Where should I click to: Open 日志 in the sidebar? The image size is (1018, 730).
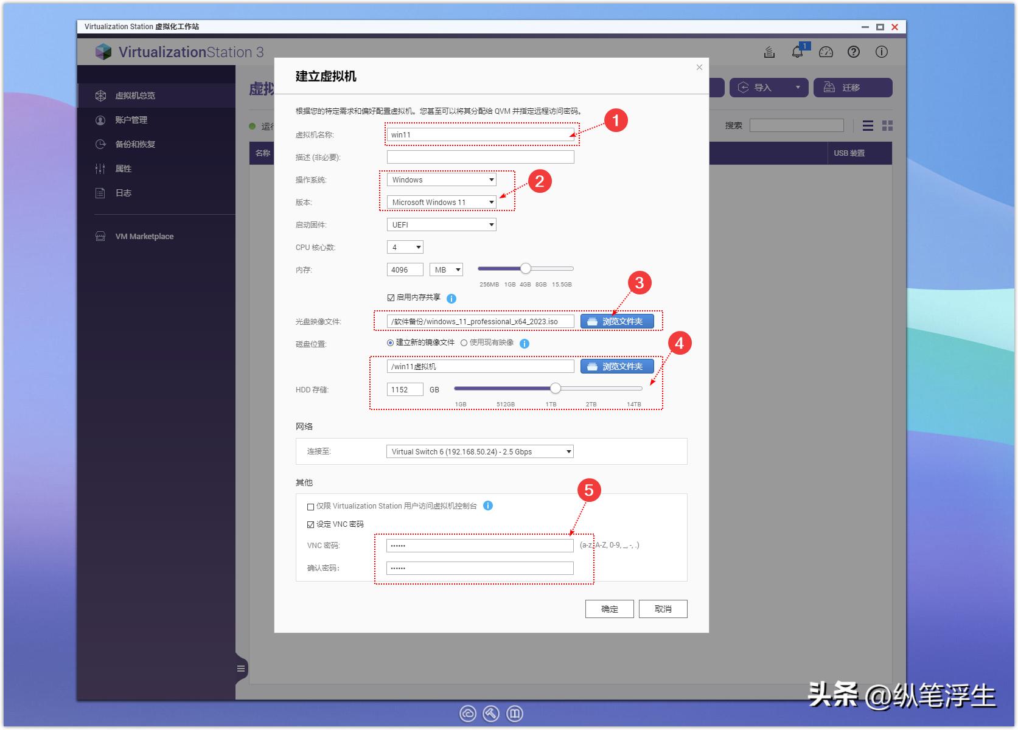[x=124, y=192]
